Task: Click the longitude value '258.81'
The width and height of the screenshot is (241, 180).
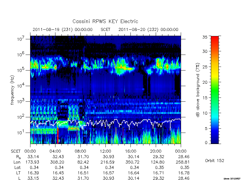Action: pyautogui.click(x=183, y=162)
